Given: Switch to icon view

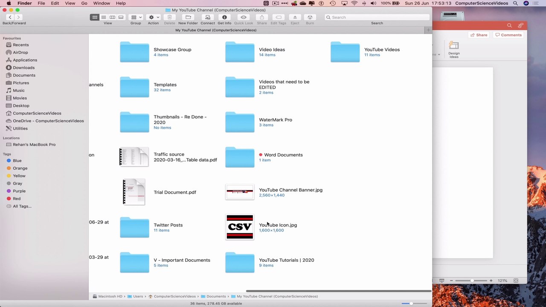Looking at the screenshot, I should [x=95, y=17].
